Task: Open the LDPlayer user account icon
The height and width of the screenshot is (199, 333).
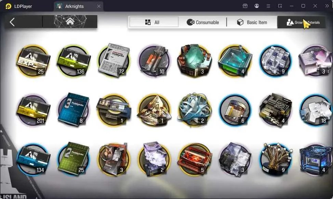Action: (x=257, y=6)
